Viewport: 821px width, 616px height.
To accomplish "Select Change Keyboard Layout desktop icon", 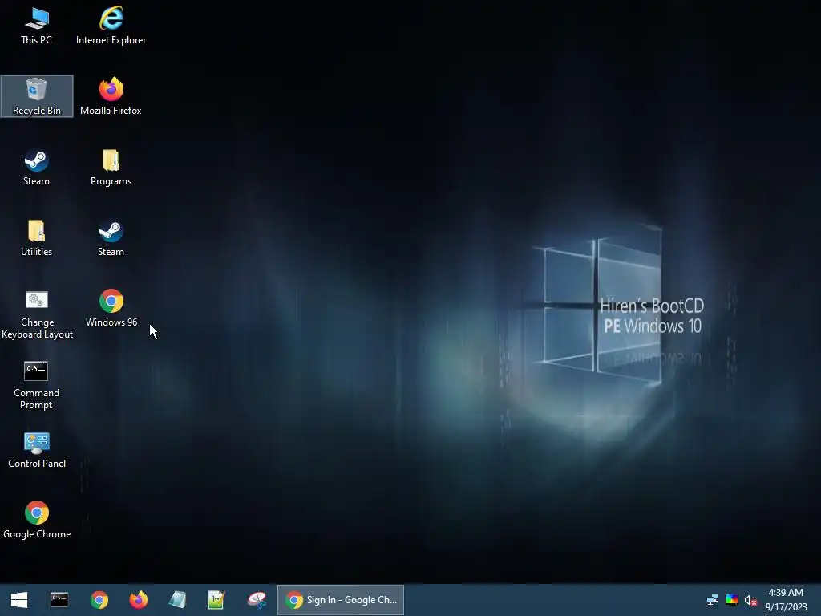I will [x=37, y=314].
